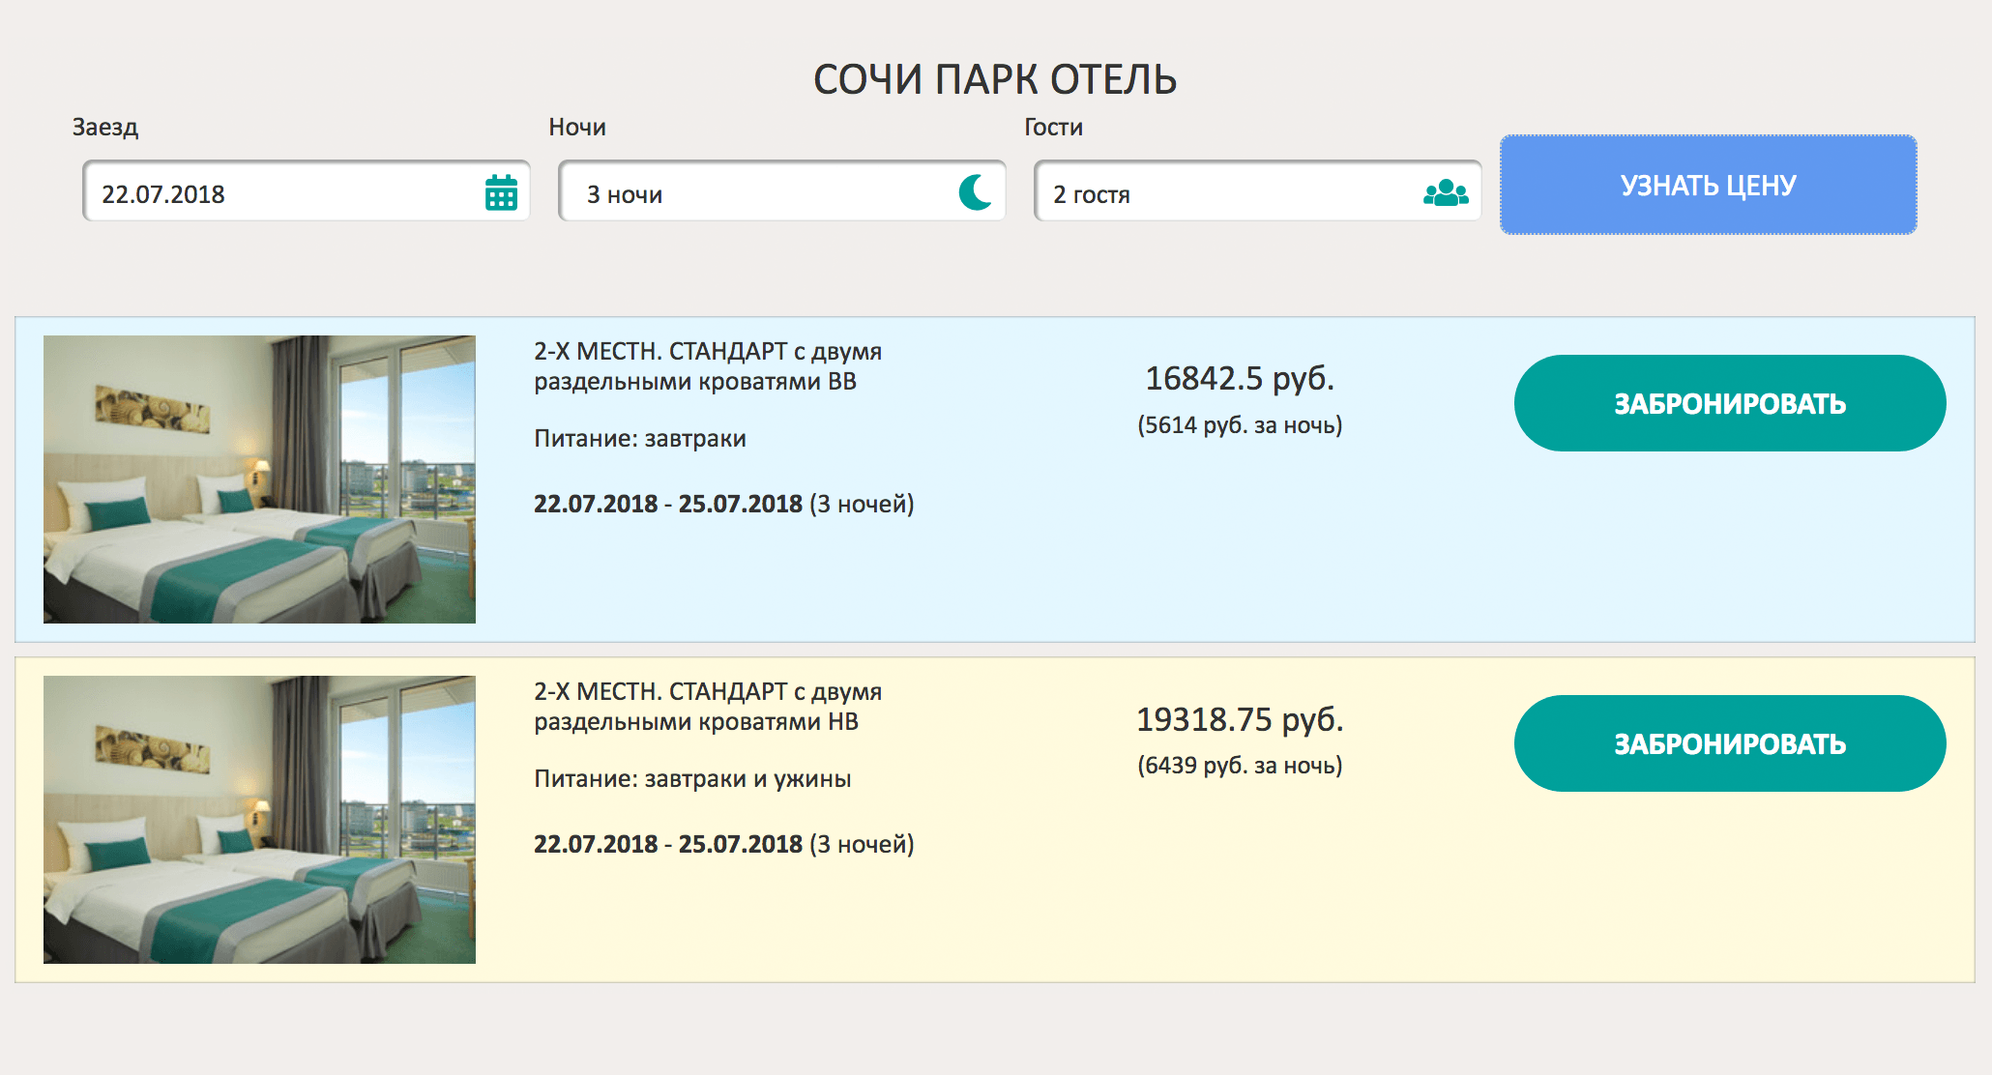Select the room title ending with HB
This screenshot has width=1992, height=1075.
pyautogui.click(x=708, y=707)
